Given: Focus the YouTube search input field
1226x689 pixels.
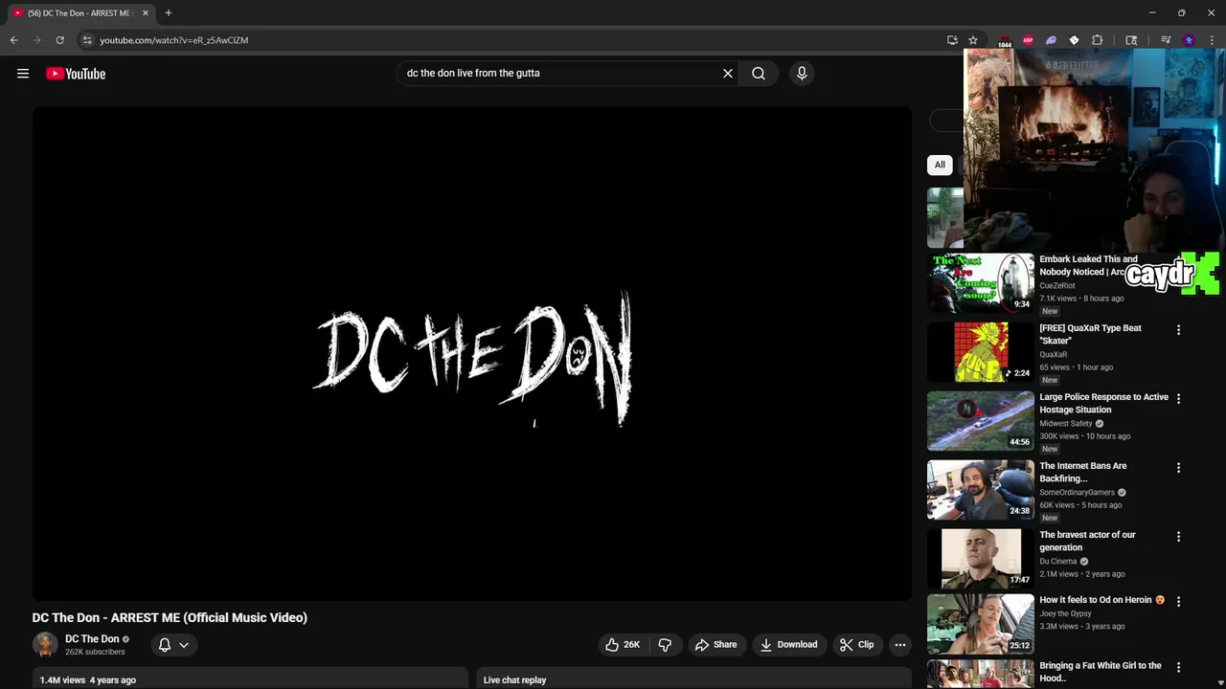Looking at the screenshot, I should 560,73.
